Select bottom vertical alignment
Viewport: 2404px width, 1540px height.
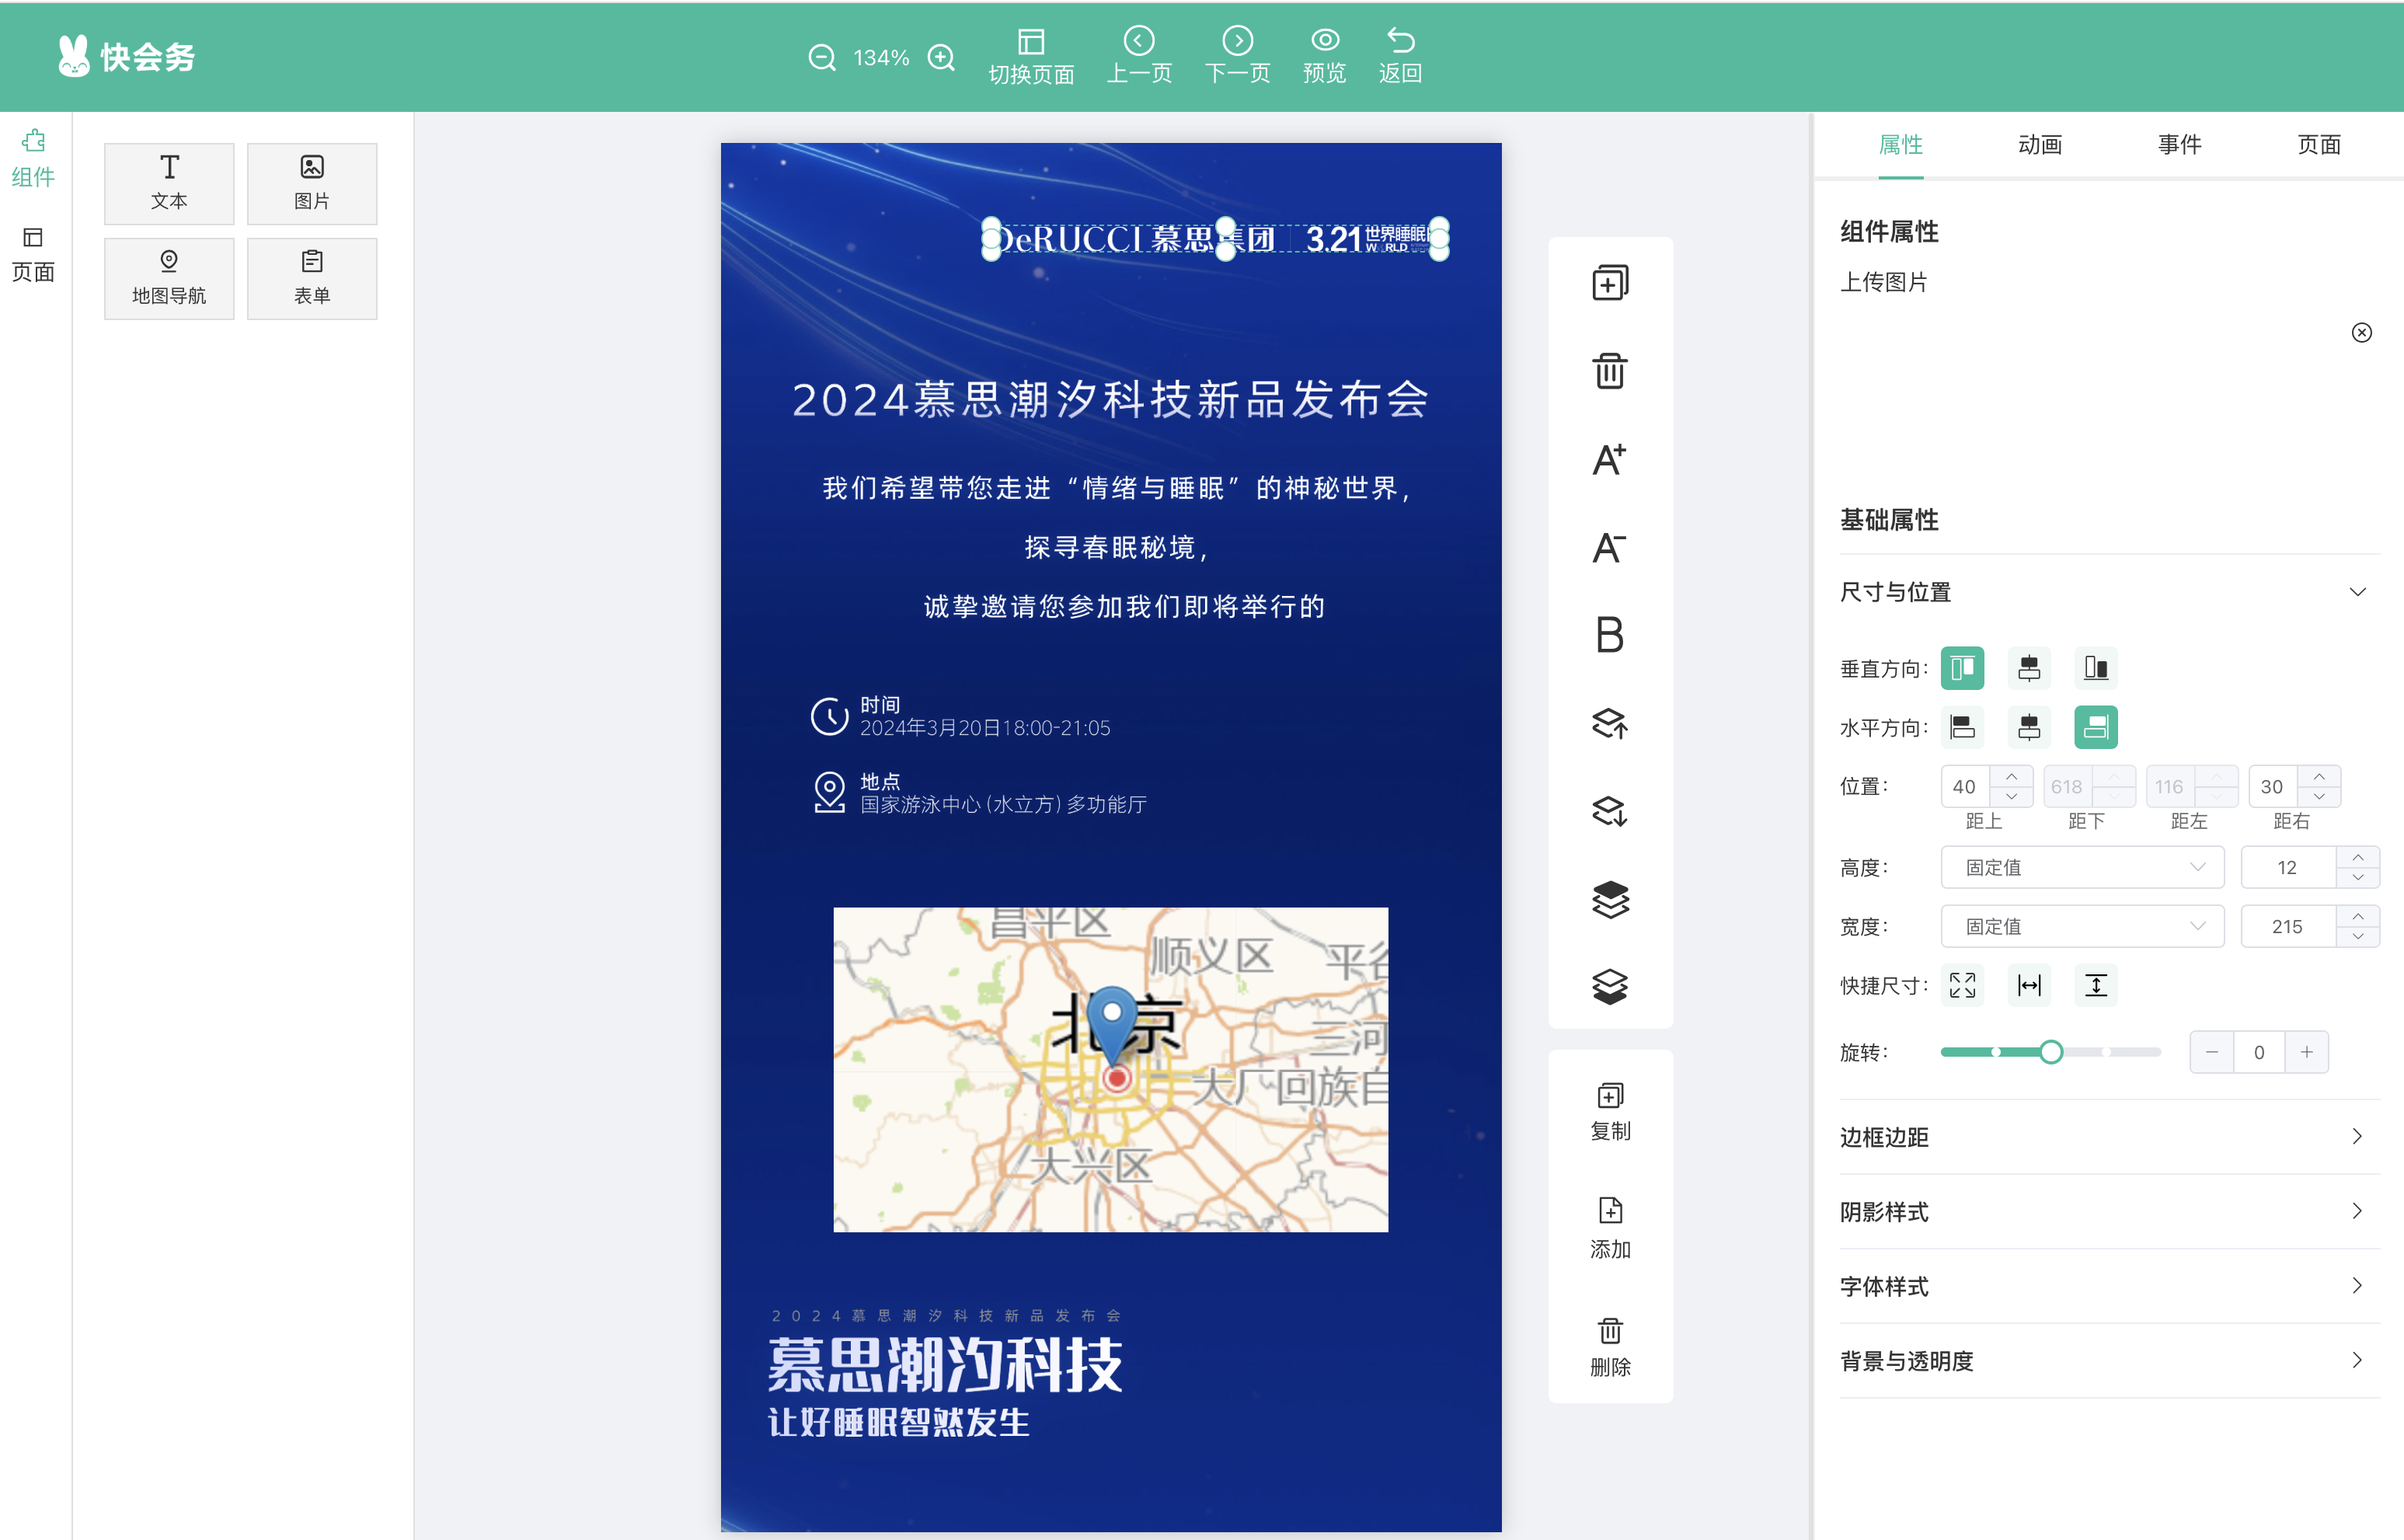coord(2096,668)
